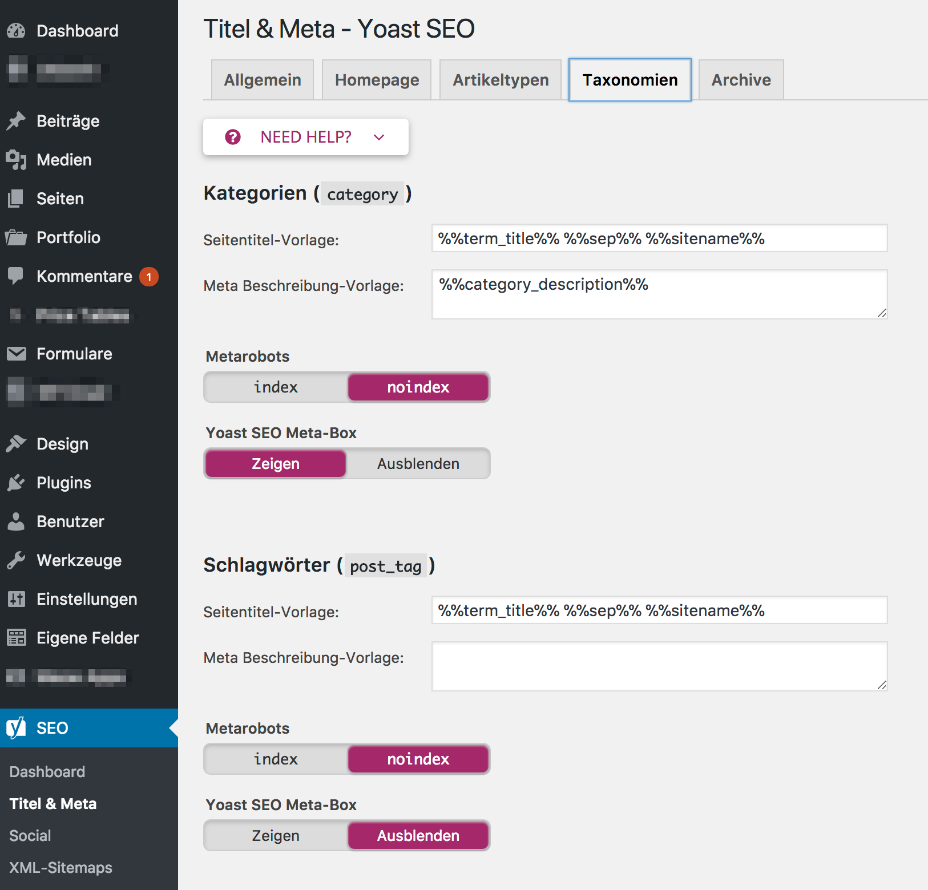Image resolution: width=928 pixels, height=890 pixels.
Task: Click the NEED HELP? button
Action: click(306, 137)
